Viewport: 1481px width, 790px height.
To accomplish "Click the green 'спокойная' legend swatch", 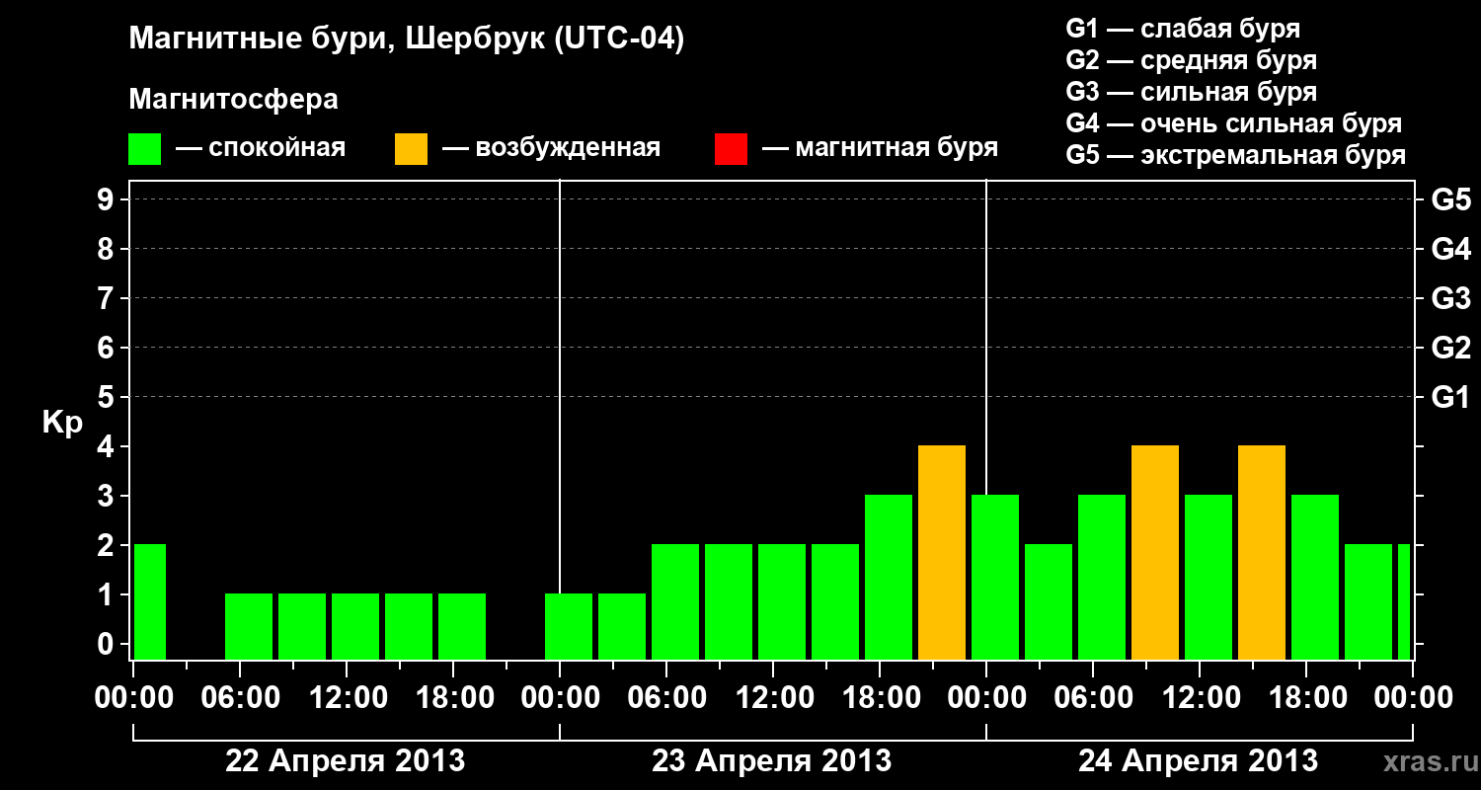I will point(145,149).
